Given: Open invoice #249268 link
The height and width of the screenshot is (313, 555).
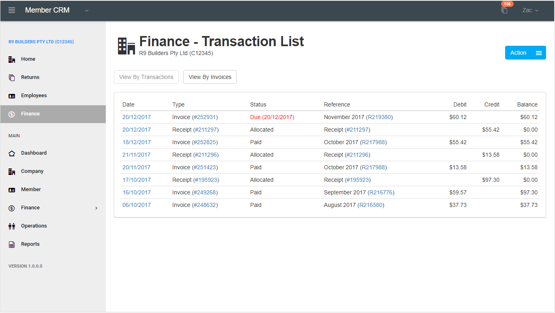Looking at the screenshot, I should [x=205, y=192].
